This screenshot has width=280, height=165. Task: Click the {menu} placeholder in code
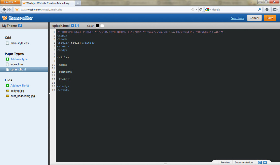(62, 65)
